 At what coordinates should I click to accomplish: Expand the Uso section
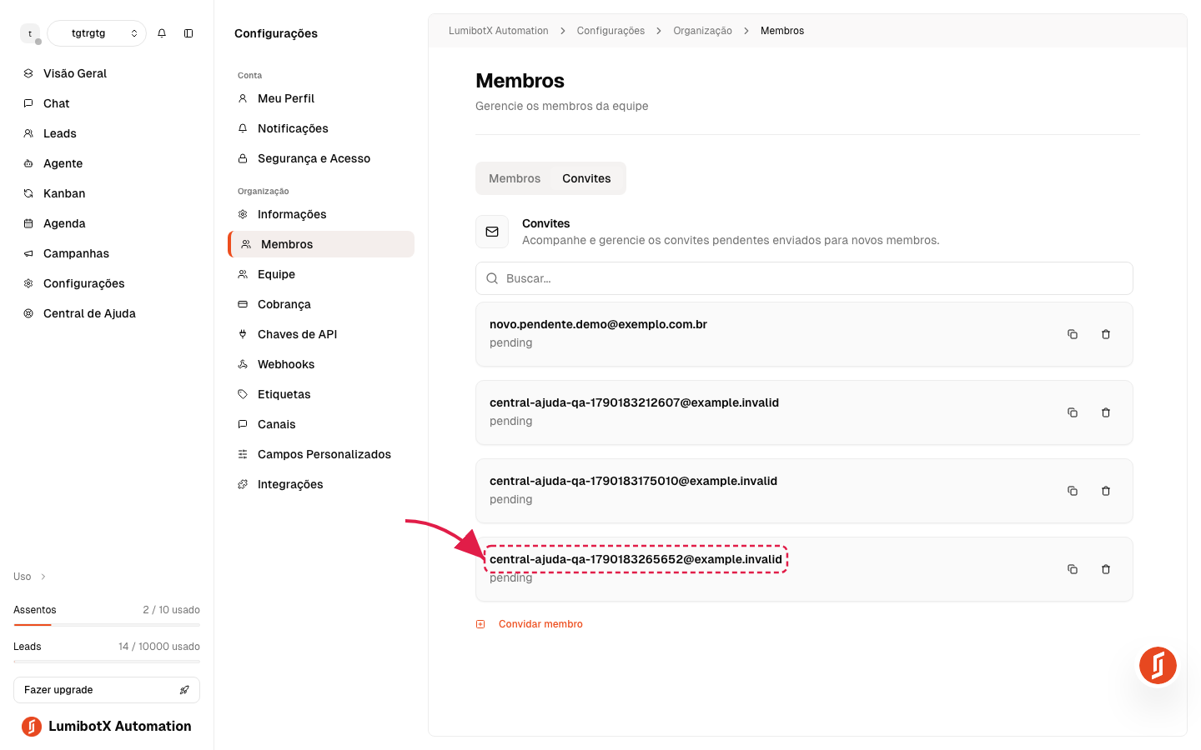[30, 577]
